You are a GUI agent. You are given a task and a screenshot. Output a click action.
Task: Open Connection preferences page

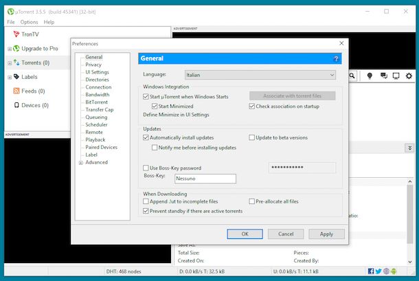click(x=98, y=87)
